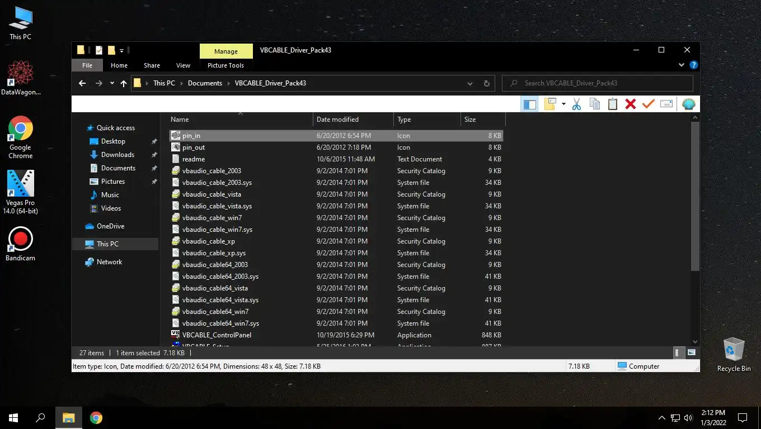This screenshot has width=761, height=429.
Task: Click the New Folder icon in title bar
Action: coord(111,50)
